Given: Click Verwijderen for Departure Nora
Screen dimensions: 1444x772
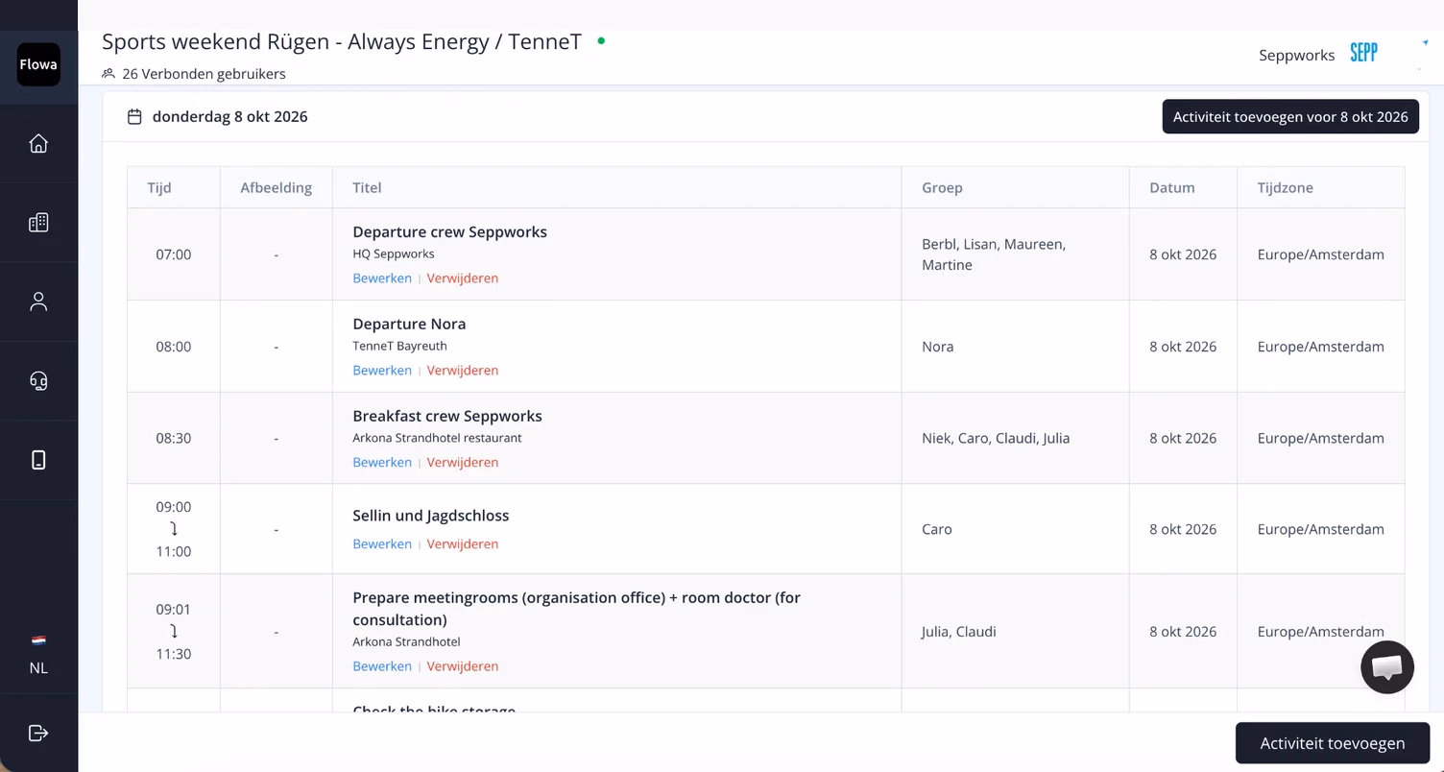Looking at the screenshot, I should [463, 371].
